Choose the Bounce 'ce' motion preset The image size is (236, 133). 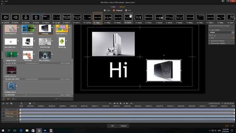click(x=159, y=17)
